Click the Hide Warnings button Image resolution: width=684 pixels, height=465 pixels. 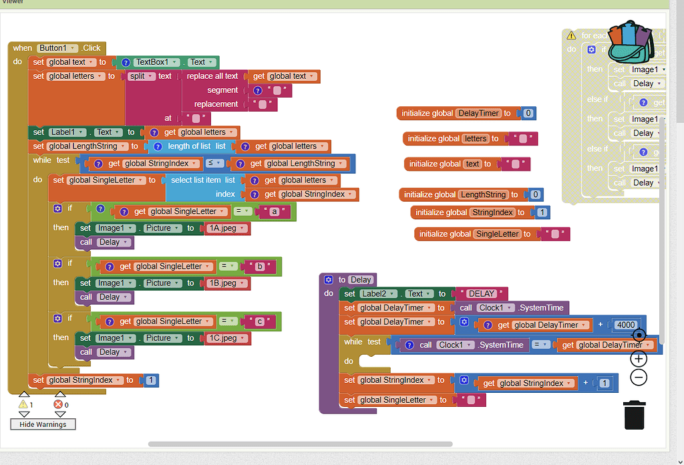click(42, 424)
